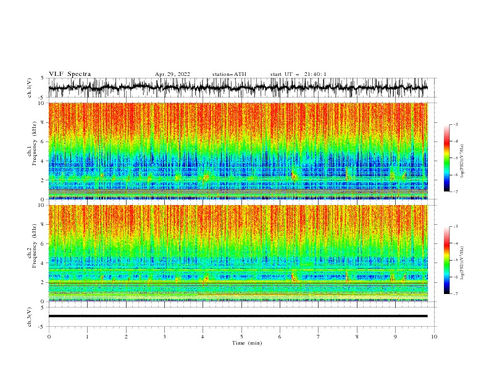Screen dimensions: 489x378
Task: Click the time tick label '5' on x-axis
Action: pos(241,337)
